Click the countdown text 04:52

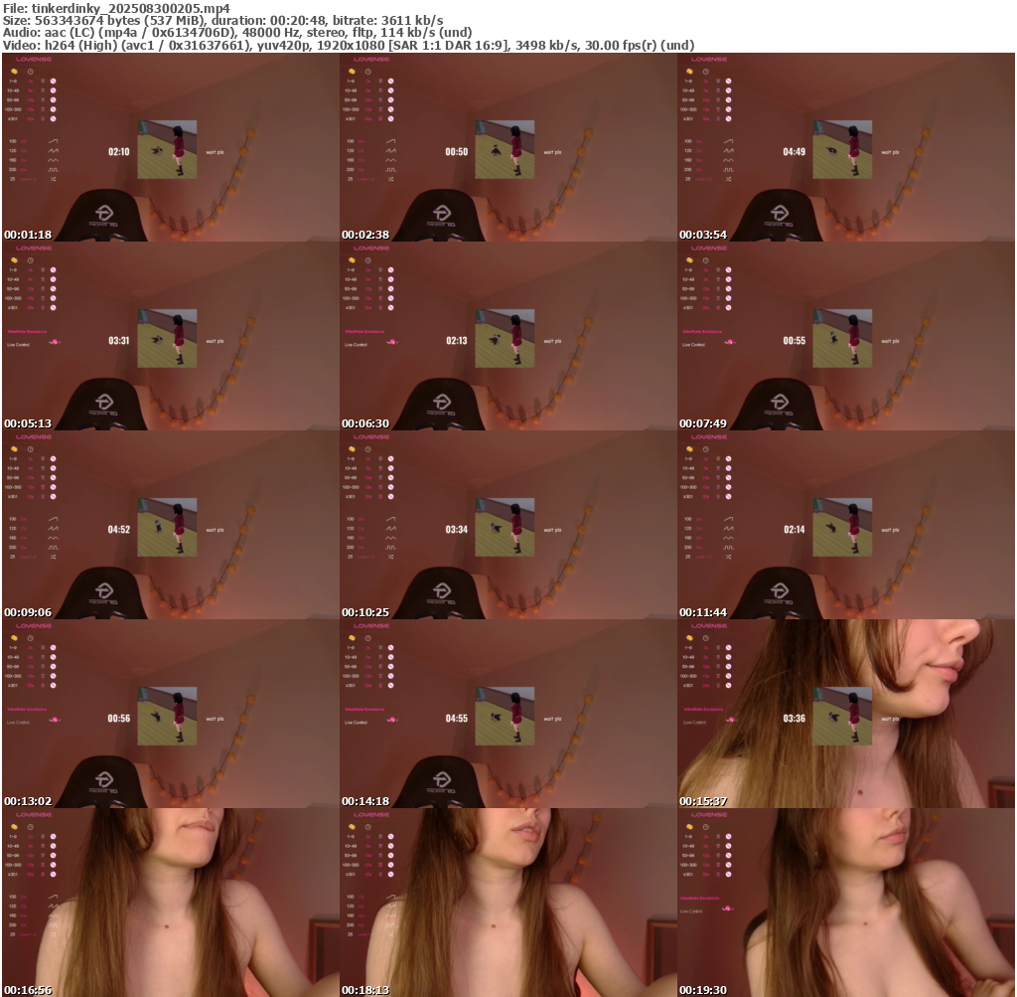tap(119, 530)
